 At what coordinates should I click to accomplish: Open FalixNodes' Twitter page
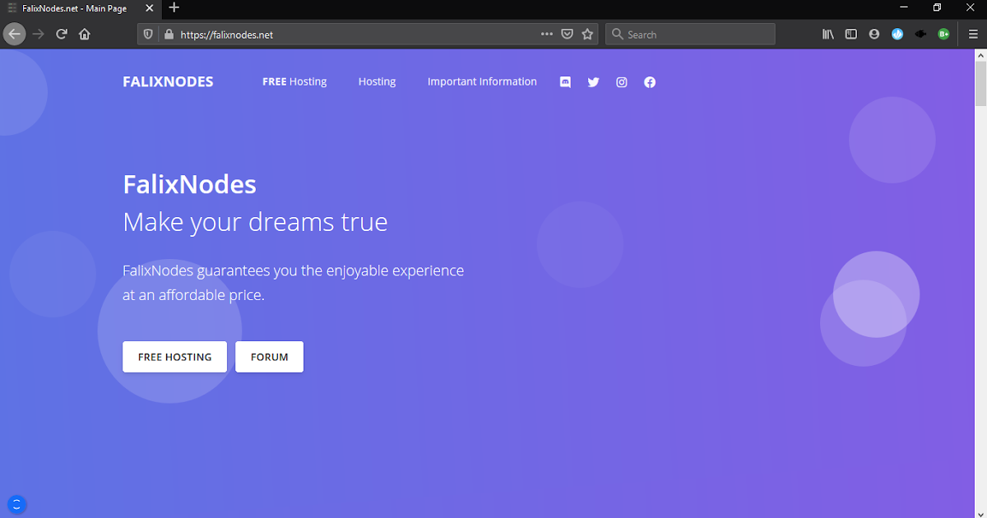(x=593, y=81)
